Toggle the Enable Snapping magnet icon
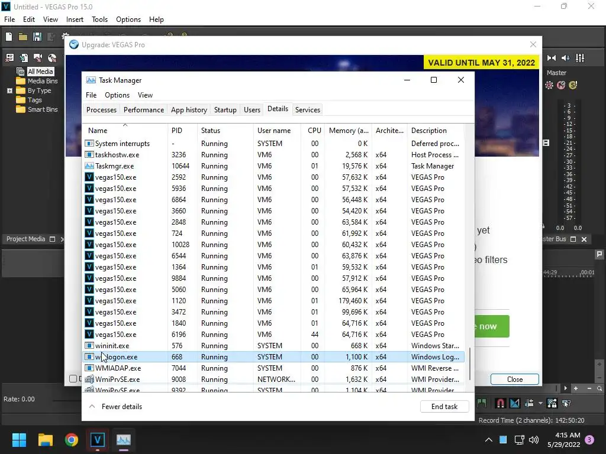606x454 pixels. (500, 403)
